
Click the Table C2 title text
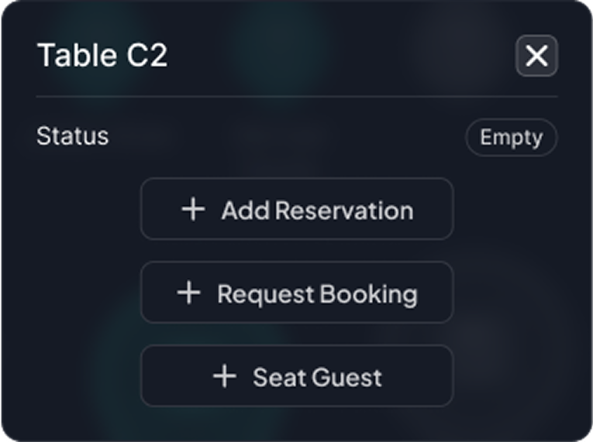(x=102, y=56)
